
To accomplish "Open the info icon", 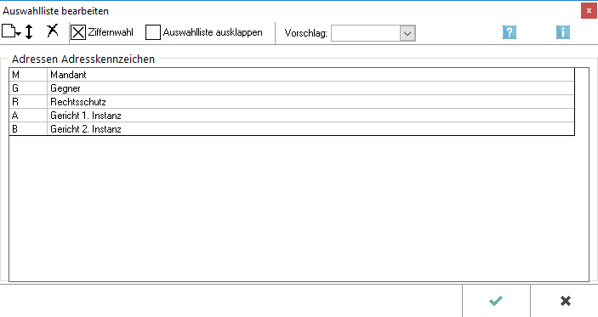I will (x=563, y=32).
